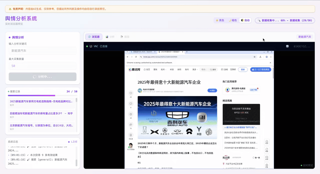Open the Chrome profile icon
This screenshot has width=320, height=174.
click(x=267, y=57)
